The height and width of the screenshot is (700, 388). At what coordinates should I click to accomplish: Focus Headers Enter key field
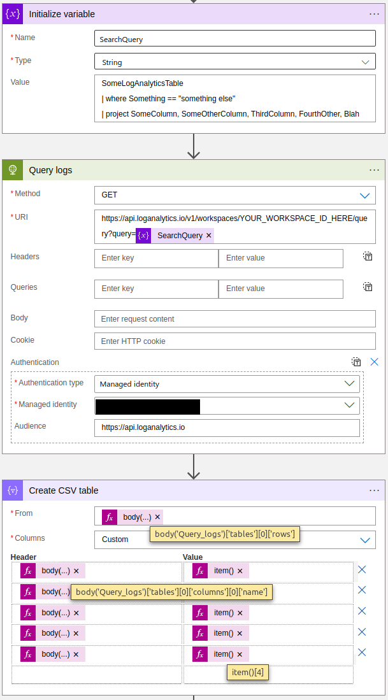click(x=156, y=258)
